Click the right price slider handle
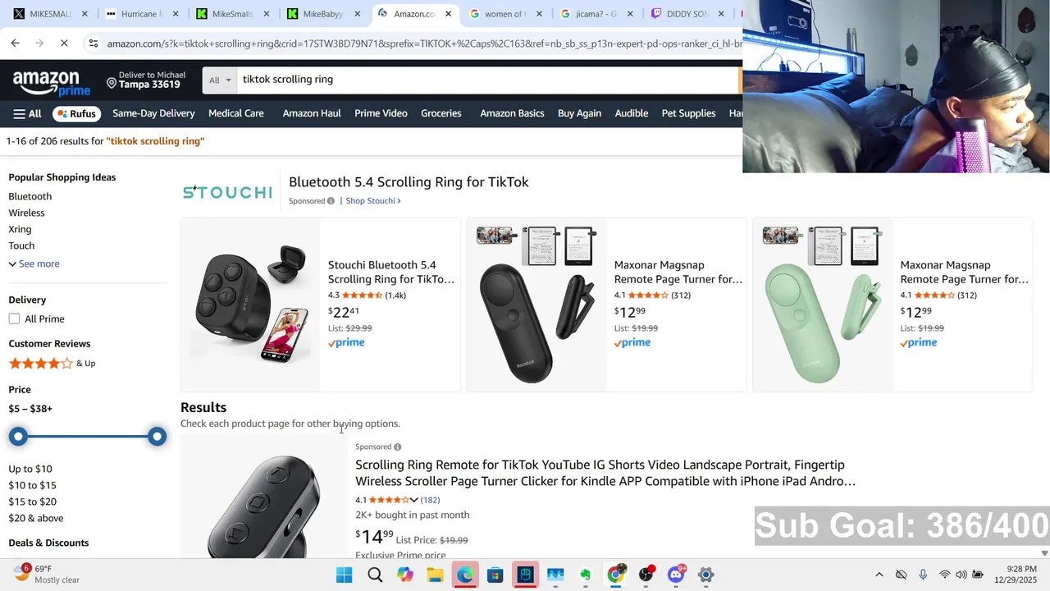The width and height of the screenshot is (1050, 591). [x=157, y=437]
